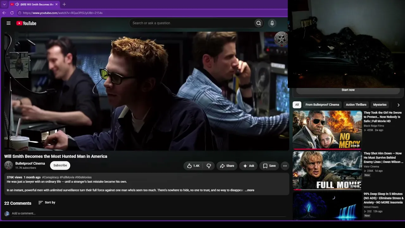Open the three-dot more actions menu
The width and height of the screenshot is (405, 228).
pos(285,166)
